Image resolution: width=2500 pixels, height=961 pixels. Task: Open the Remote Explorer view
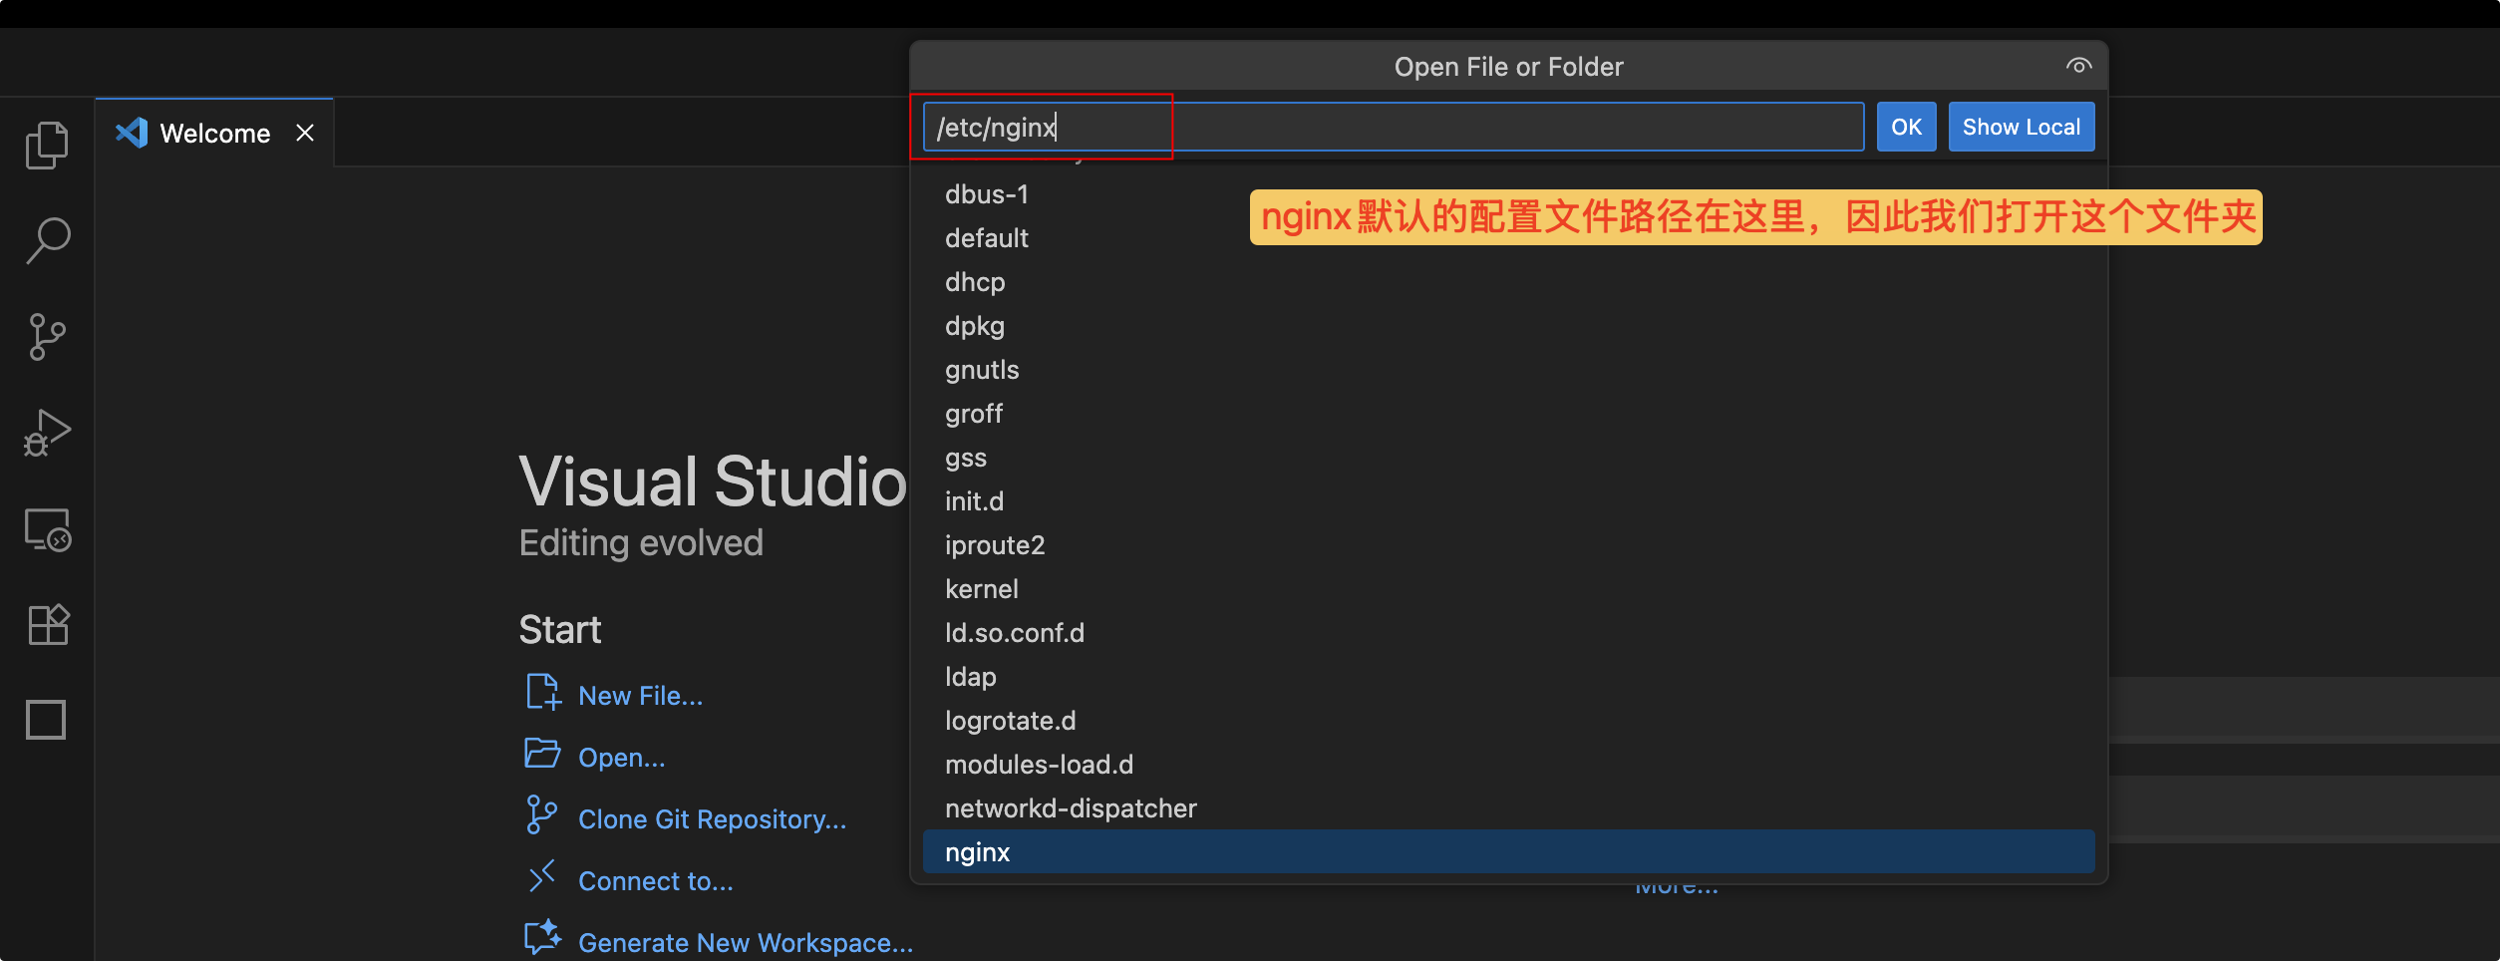46,529
